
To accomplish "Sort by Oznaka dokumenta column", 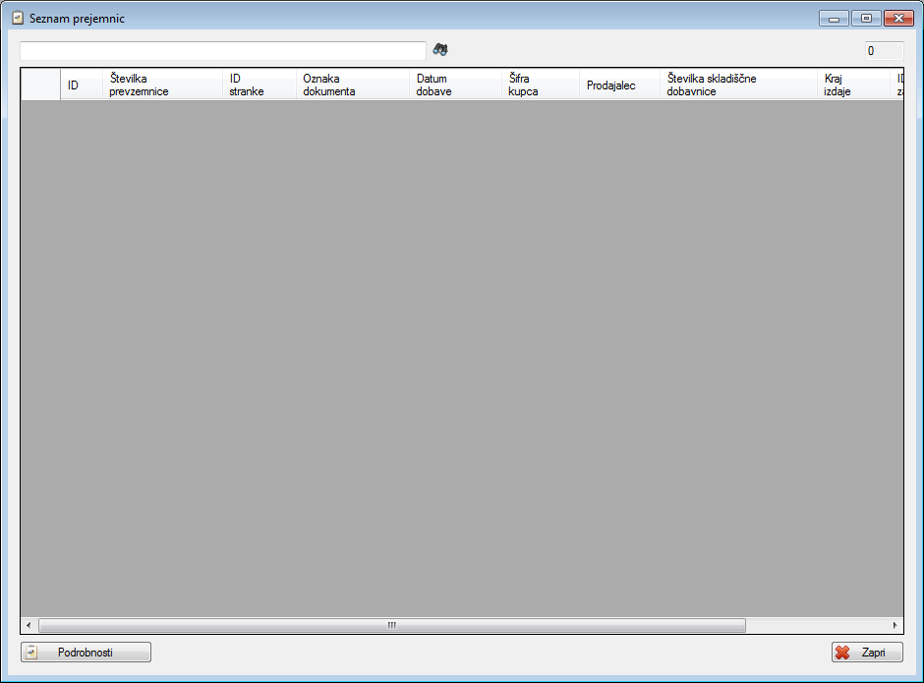I will [352, 85].
